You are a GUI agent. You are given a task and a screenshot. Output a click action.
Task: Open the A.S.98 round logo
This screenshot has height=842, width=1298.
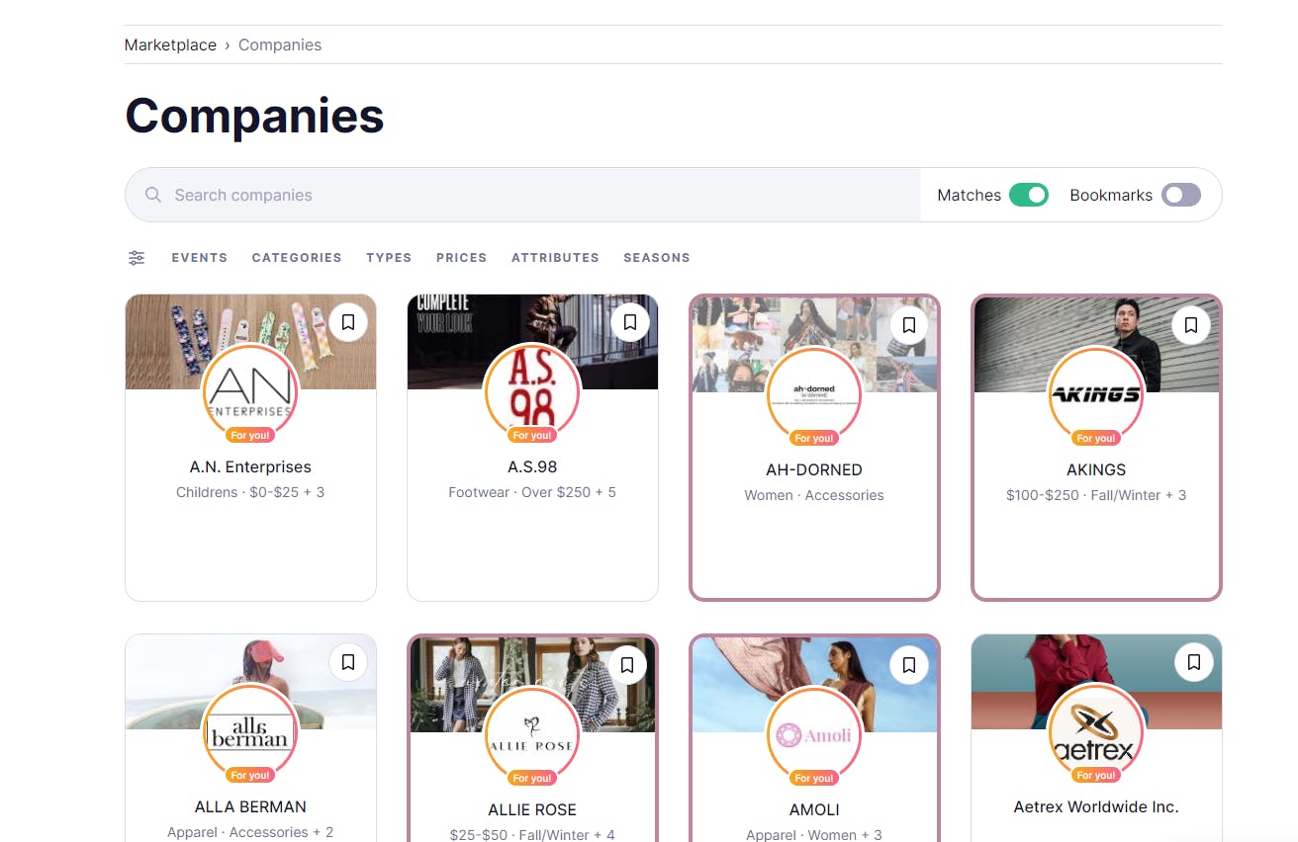[x=532, y=392]
